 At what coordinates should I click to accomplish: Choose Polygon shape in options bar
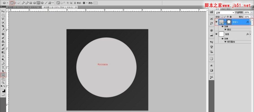[x=42, y=3]
